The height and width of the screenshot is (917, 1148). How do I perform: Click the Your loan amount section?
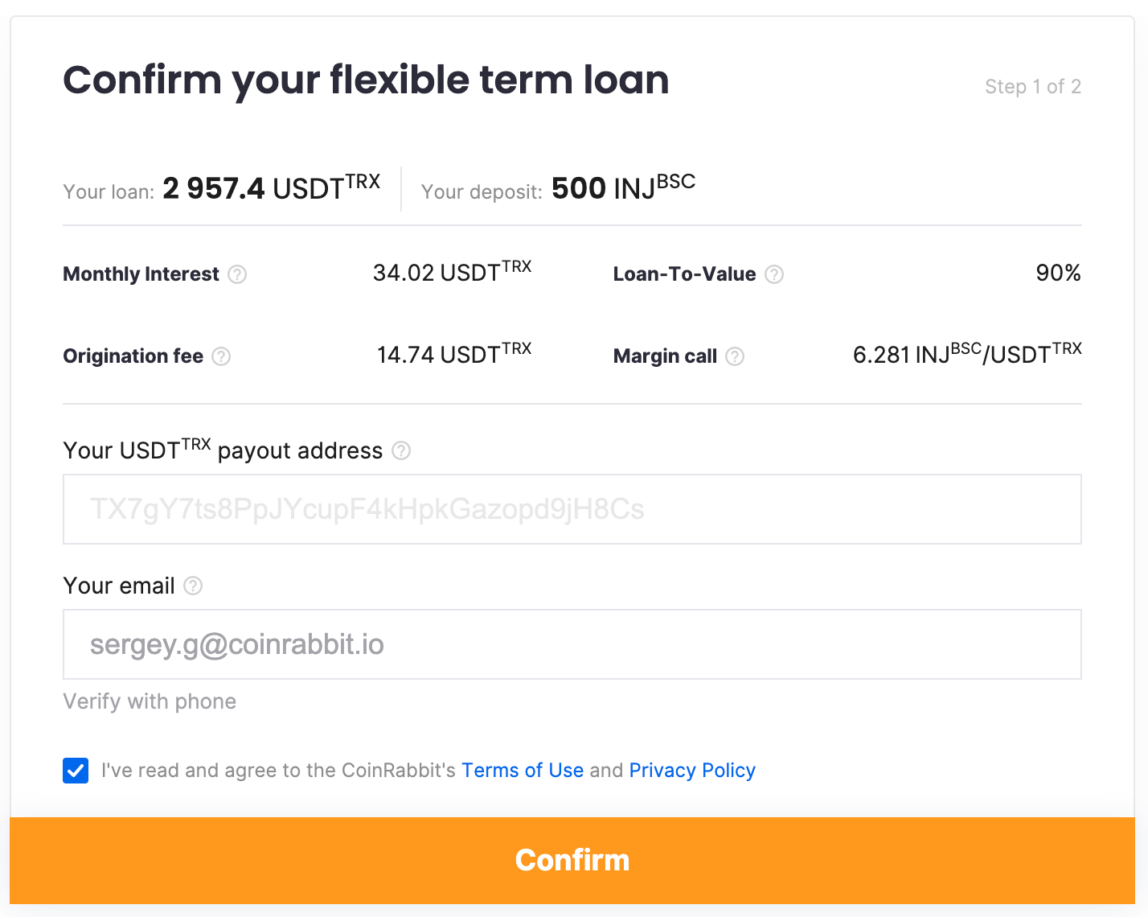[221, 188]
